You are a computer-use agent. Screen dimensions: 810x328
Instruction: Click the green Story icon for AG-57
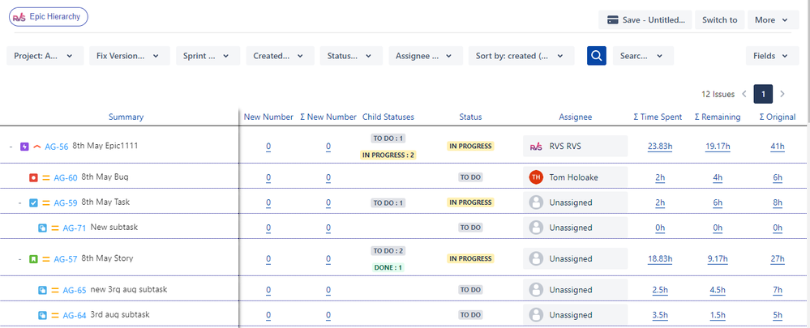pyautogui.click(x=33, y=259)
